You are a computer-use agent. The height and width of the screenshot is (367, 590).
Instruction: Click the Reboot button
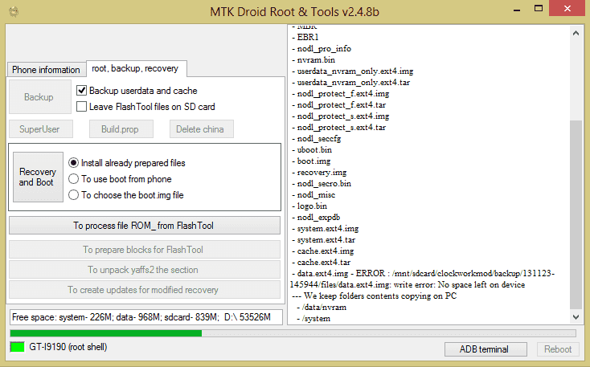(558, 349)
